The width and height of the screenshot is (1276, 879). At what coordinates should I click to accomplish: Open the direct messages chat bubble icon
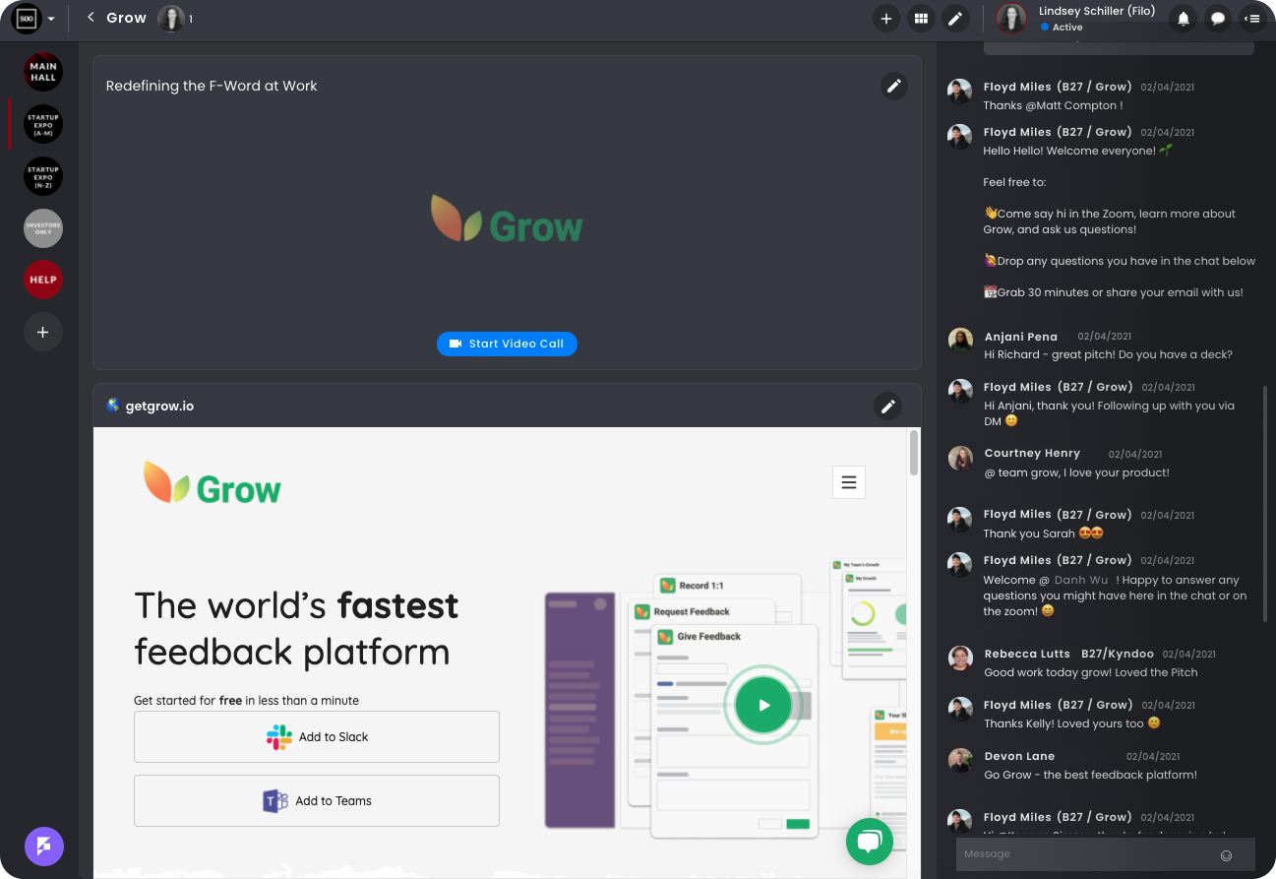coord(1218,18)
